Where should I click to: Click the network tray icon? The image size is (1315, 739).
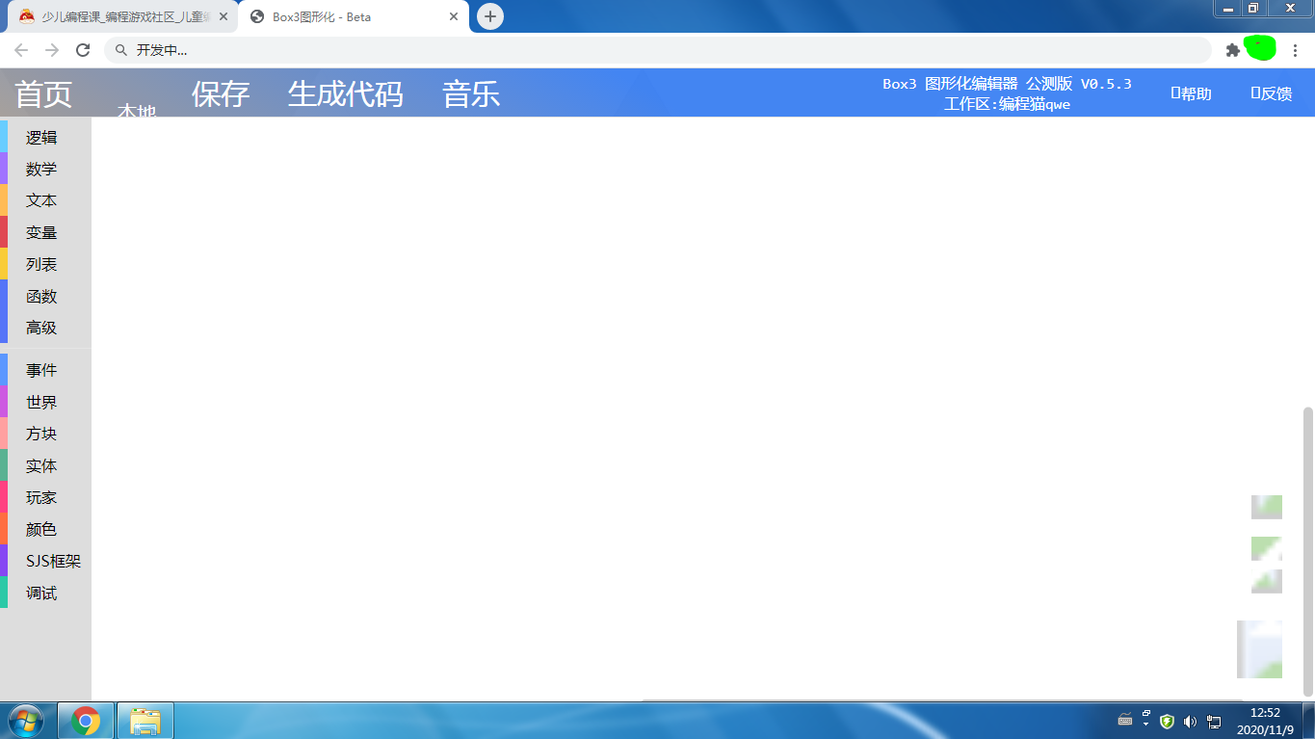coord(1214,721)
